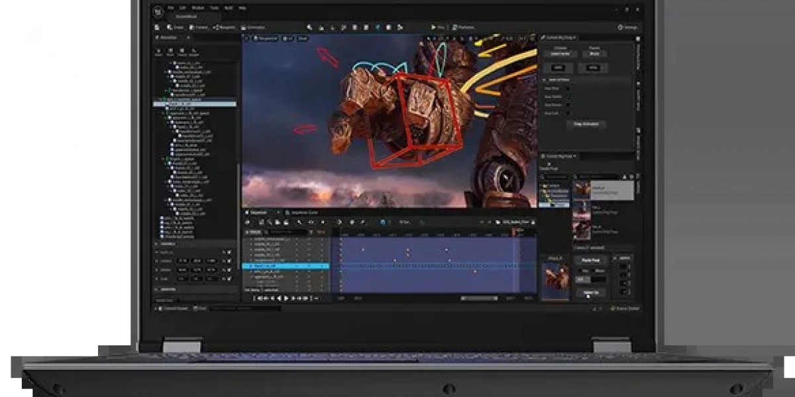Open the Perspective viewport dropdown

pos(266,38)
